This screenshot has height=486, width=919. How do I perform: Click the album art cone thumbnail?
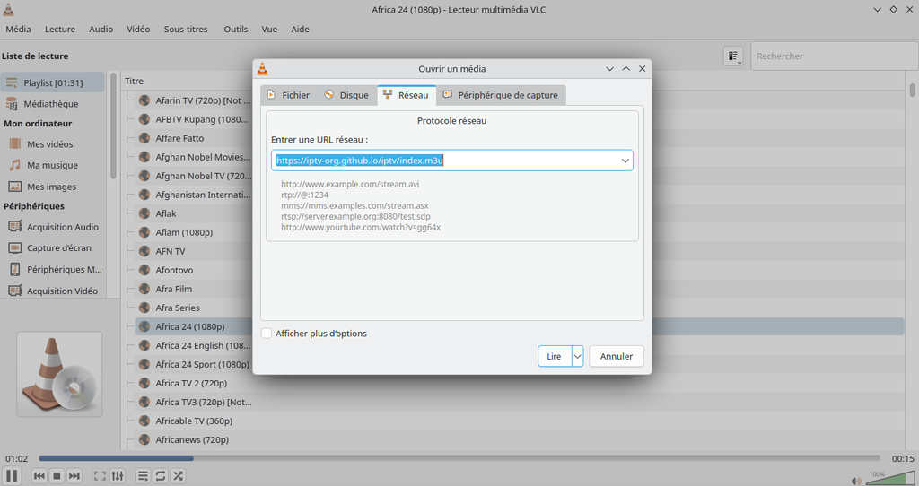pyautogui.click(x=59, y=374)
